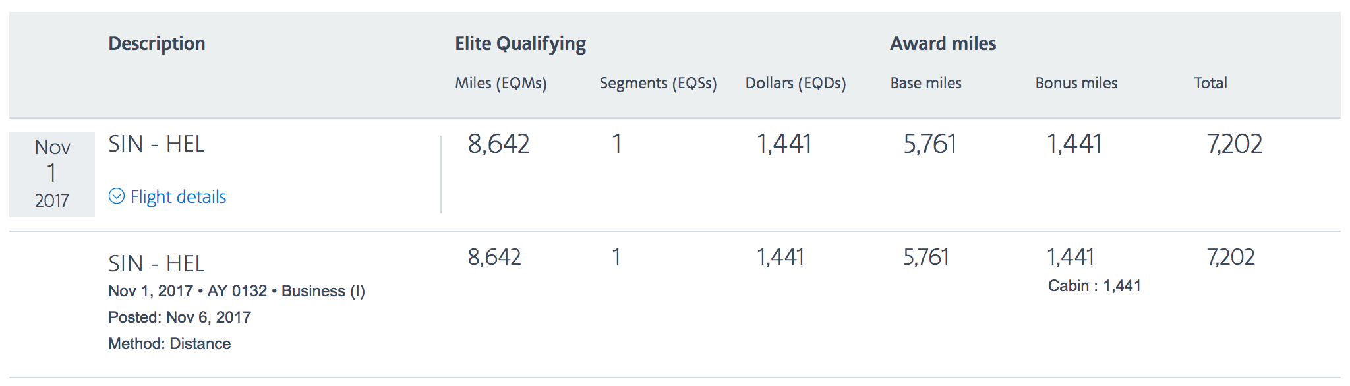Click the circled chevron icon beside Flight details

pyautogui.click(x=117, y=196)
